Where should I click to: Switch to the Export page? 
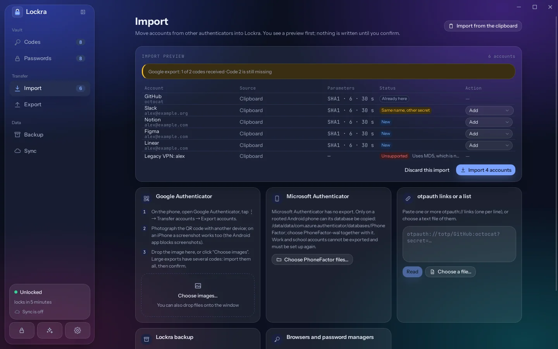(x=50, y=105)
